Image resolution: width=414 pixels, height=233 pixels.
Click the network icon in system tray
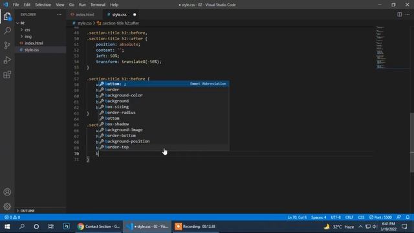tap(368, 227)
